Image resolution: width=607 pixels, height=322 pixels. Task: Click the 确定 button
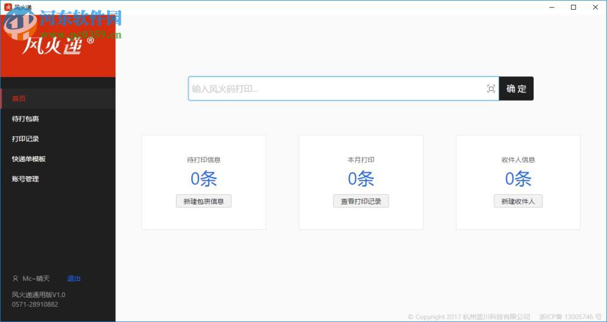point(516,89)
